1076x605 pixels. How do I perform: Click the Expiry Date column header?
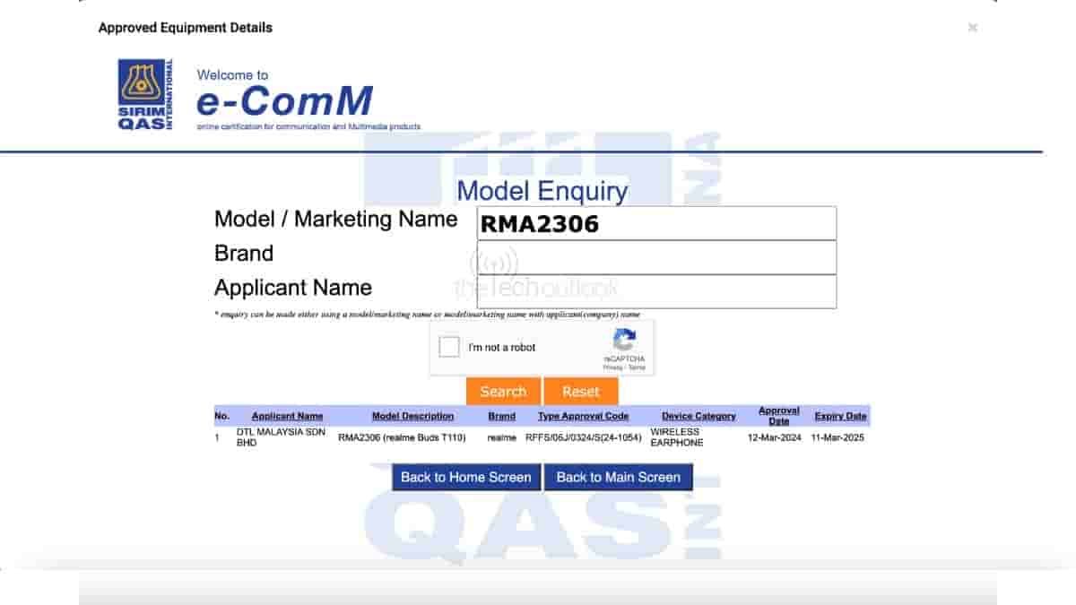tap(840, 416)
